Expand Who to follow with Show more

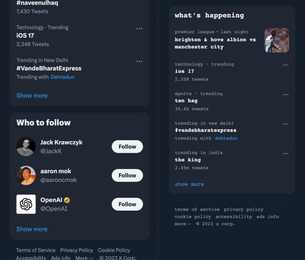pyautogui.click(x=32, y=229)
